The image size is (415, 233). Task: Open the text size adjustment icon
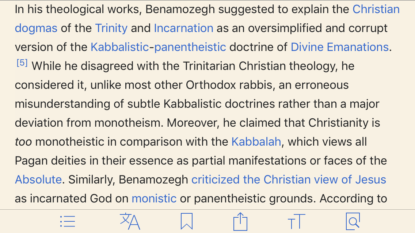(296, 221)
